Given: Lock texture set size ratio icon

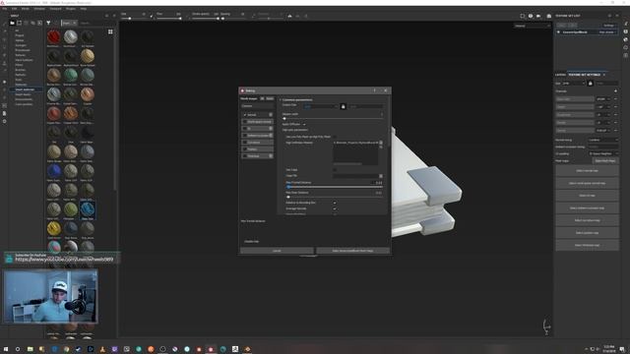Looking at the screenshot, I should [591, 83].
